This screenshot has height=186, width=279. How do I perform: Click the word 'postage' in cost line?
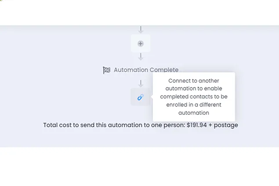coord(228,125)
